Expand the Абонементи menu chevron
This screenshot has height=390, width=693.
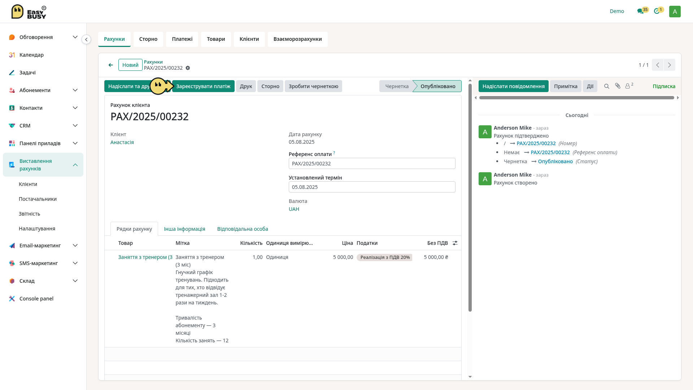point(75,90)
